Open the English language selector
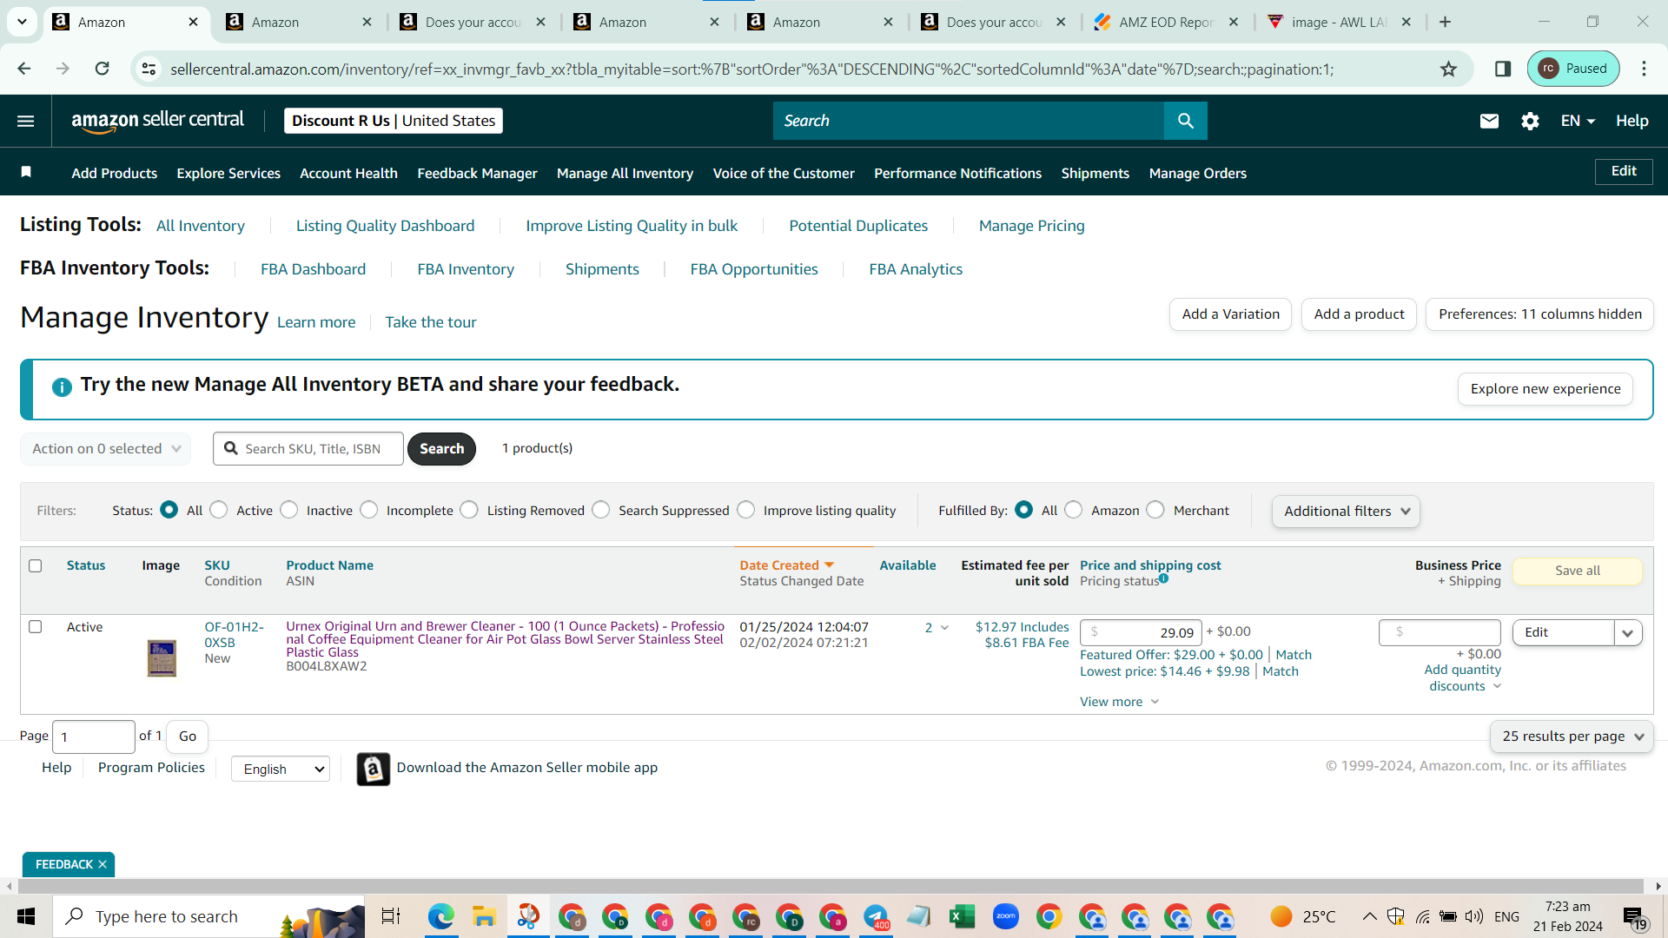Image resolution: width=1668 pixels, height=938 pixels. [281, 770]
